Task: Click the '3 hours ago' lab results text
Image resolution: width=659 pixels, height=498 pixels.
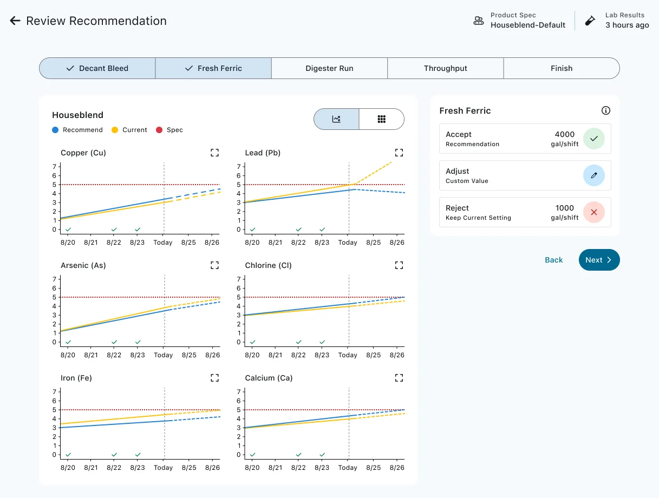Action: (627, 25)
